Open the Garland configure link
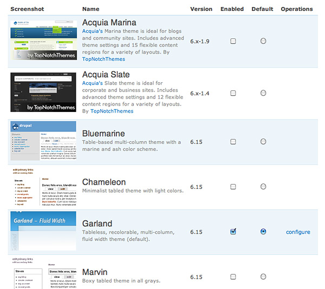The width and height of the screenshot is (325, 289). 298,232
